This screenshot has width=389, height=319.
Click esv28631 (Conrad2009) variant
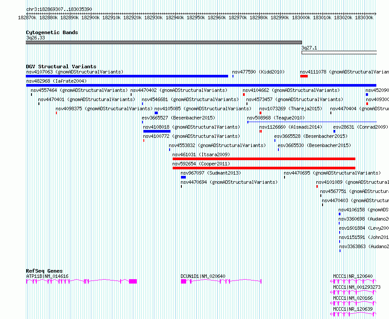(361, 127)
